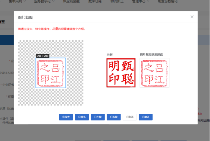Click the 图片裁剪效果预览 label
The height and width of the screenshot is (141, 210).
(151, 54)
